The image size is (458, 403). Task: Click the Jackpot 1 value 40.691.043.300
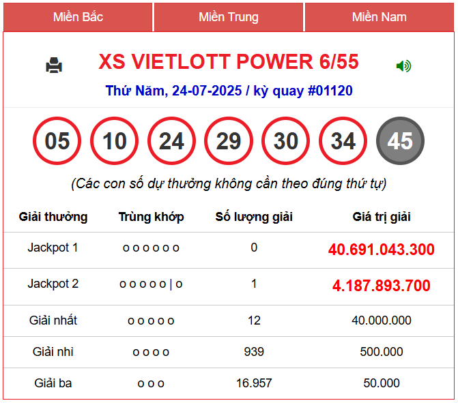tap(381, 250)
